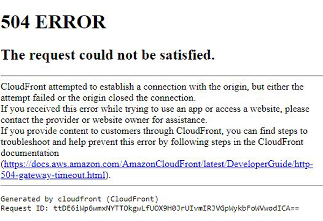Click the "504 ERROR" heading

click(53, 22)
